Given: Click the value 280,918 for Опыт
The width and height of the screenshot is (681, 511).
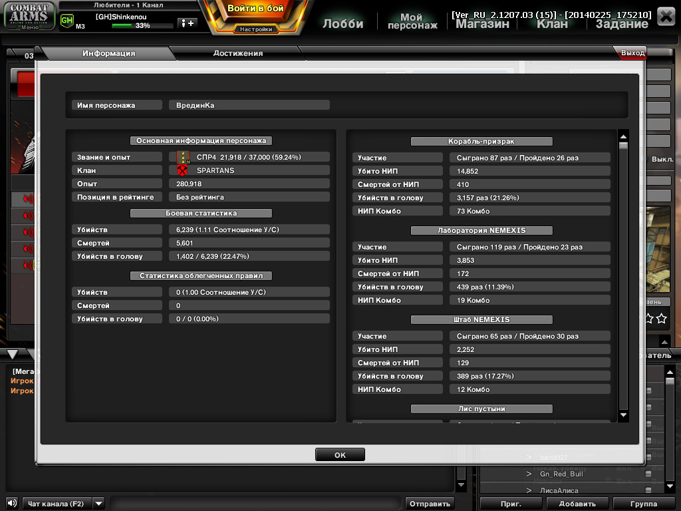Looking at the screenshot, I should click(249, 184).
